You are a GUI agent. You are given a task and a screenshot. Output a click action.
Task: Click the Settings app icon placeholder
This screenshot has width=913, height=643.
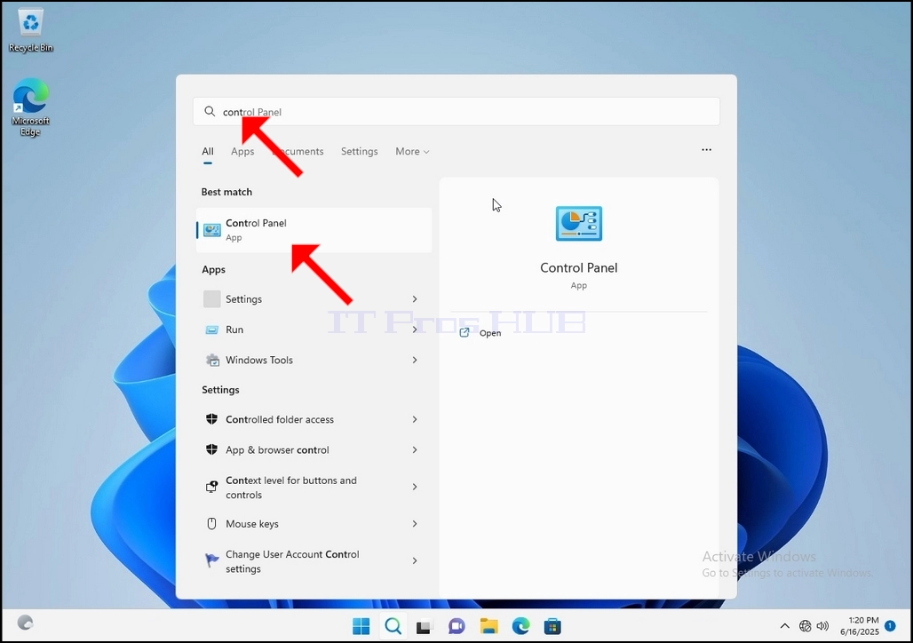click(212, 298)
